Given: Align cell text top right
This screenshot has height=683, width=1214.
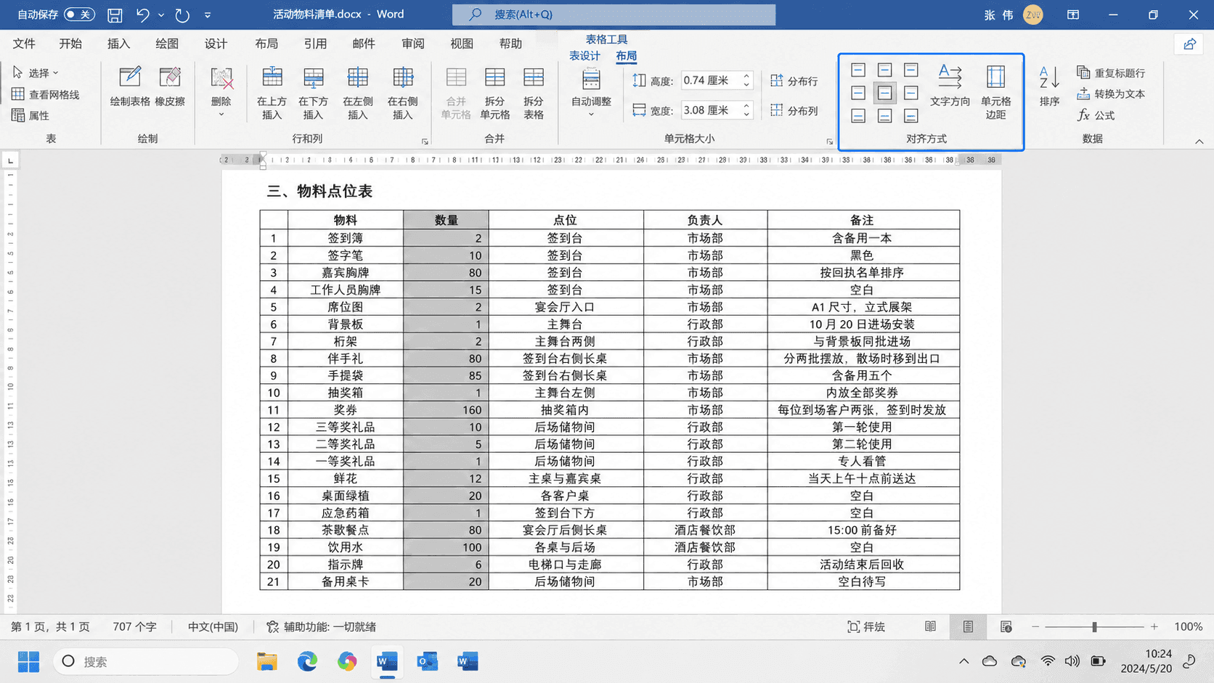Looking at the screenshot, I should 910,70.
